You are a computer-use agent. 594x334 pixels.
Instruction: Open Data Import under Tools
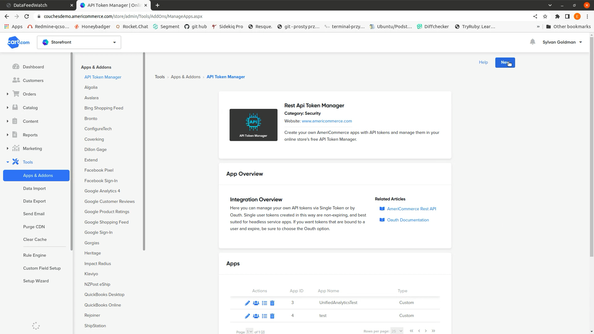click(34, 188)
